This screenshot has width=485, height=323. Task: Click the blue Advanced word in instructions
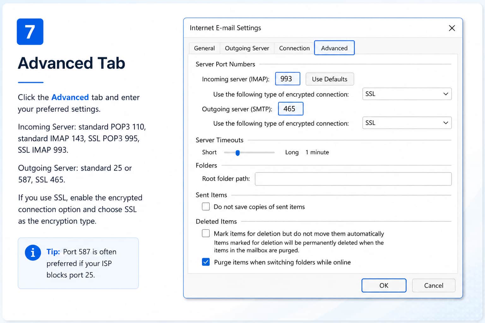[70, 97]
